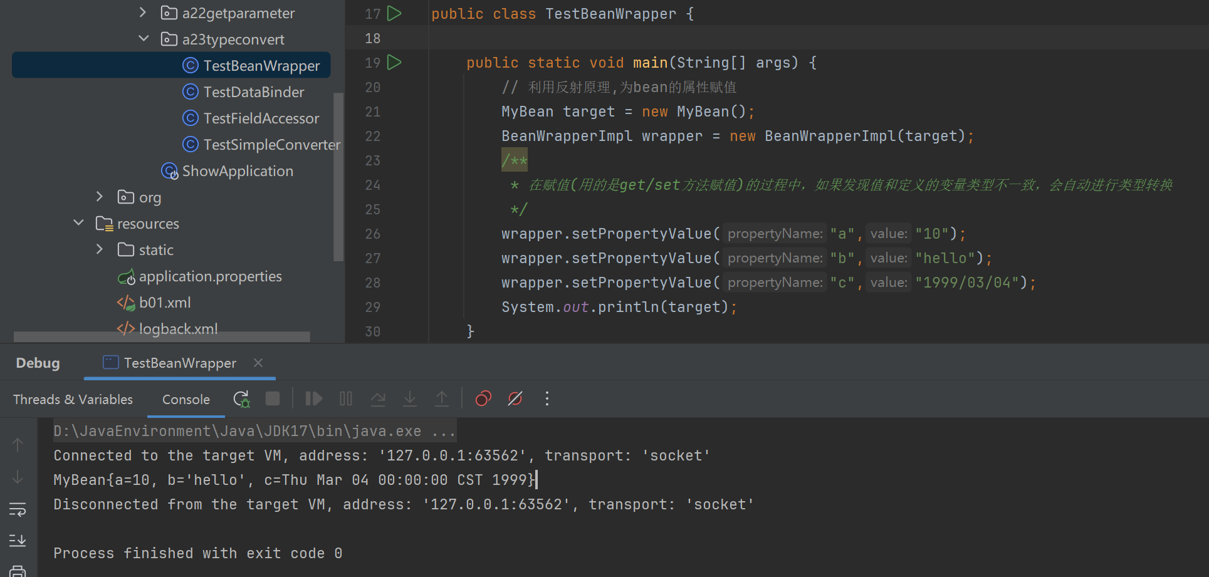The height and width of the screenshot is (577, 1209).
Task: Toggle soft-wrap in console
Action: [18, 509]
